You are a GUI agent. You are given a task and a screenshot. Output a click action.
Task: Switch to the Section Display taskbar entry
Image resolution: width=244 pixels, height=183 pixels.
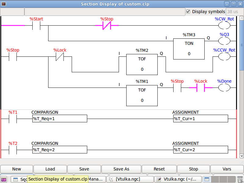pyautogui.click(x=19, y=179)
